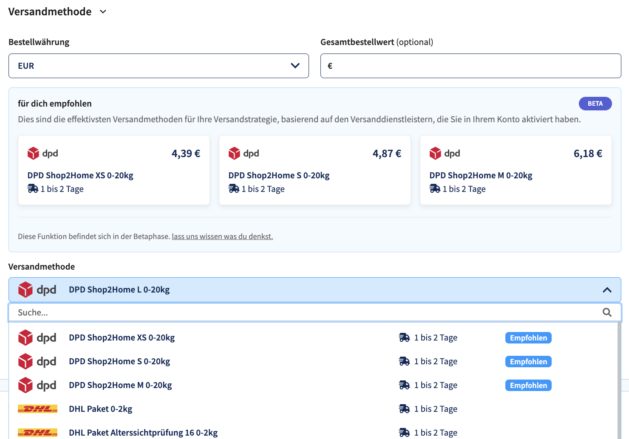Click the dpd logo on the 4,87 € card

coord(244,153)
